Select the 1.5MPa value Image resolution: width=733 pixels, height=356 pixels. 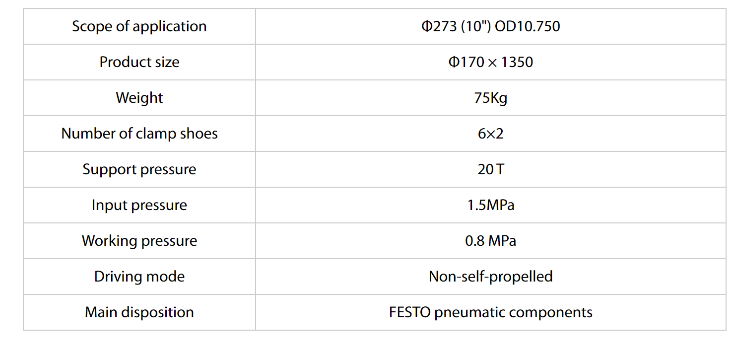[491, 205]
